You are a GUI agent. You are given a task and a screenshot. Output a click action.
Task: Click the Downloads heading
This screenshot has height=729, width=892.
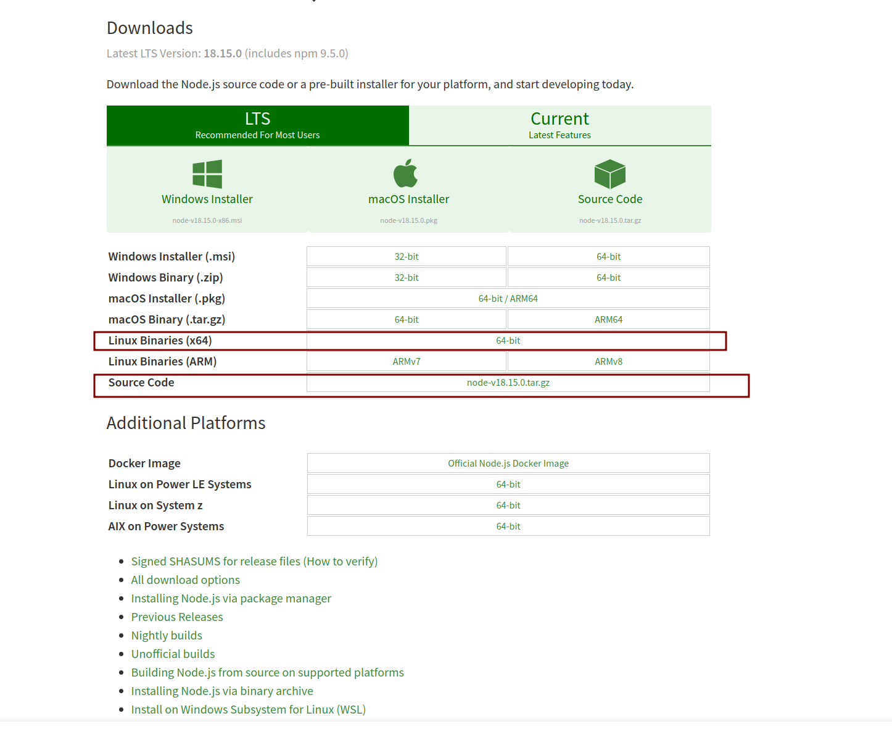click(150, 28)
